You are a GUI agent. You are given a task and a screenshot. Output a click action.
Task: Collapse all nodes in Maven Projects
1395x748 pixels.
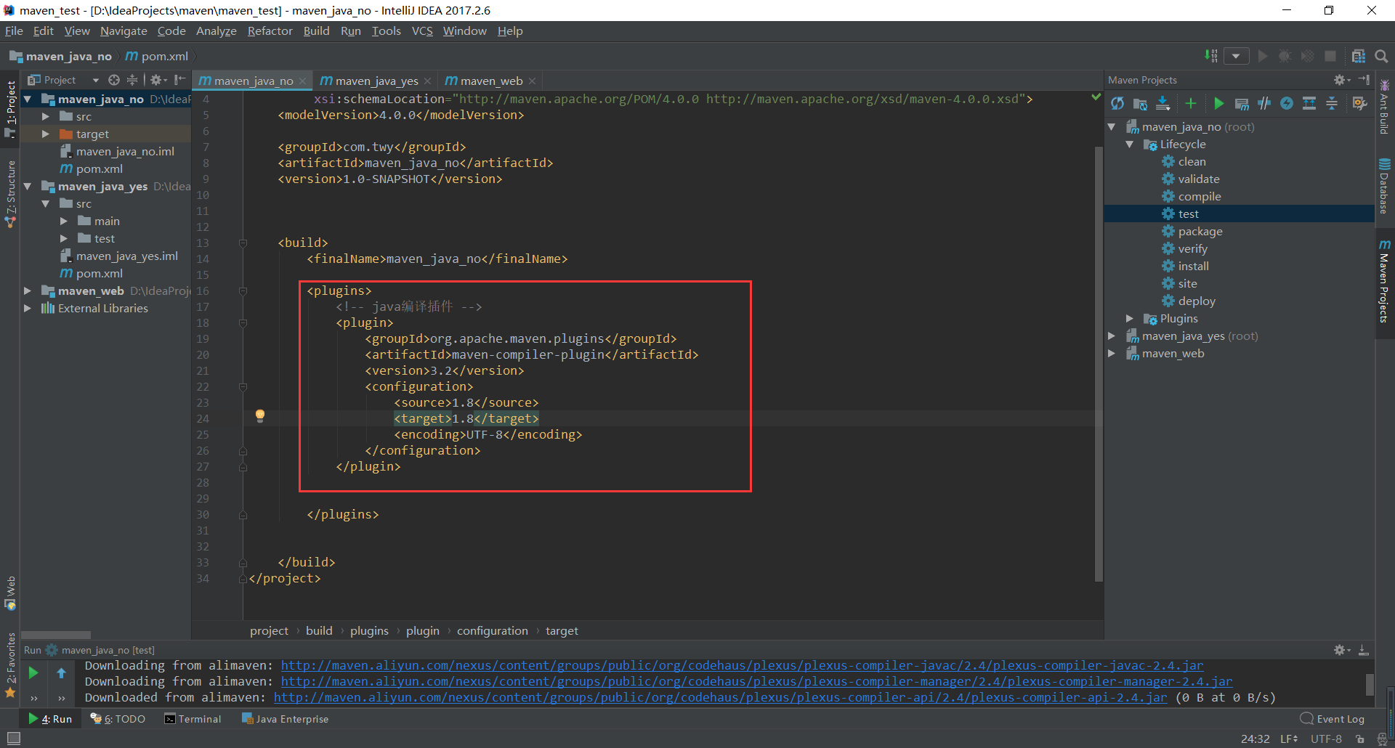1332,104
